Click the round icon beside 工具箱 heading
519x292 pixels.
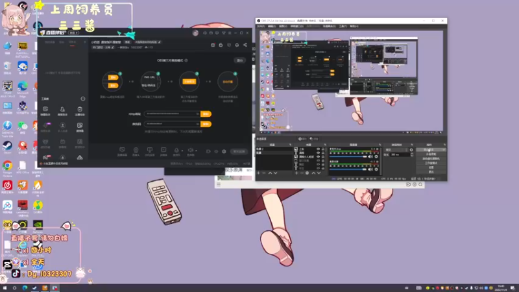tap(83, 99)
